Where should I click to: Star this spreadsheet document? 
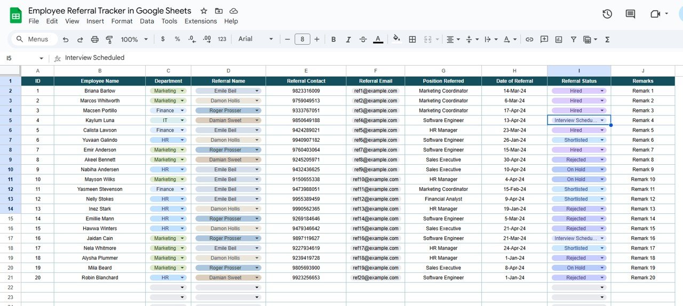click(203, 11)
